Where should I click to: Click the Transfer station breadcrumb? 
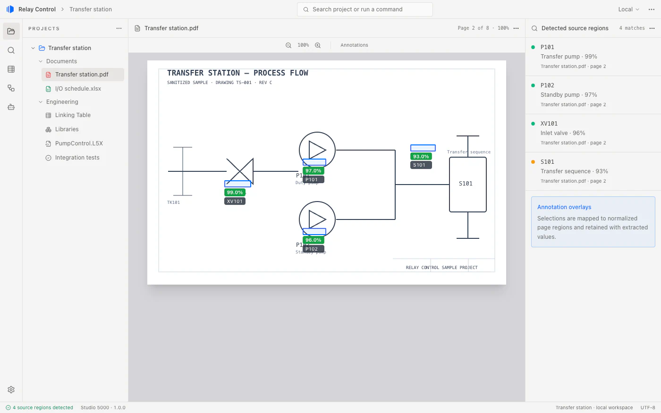click(x=91, y=9)
